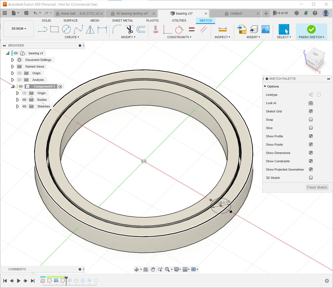Switch to the 45 bearing testing v6 tab

[x=132, y=13]
